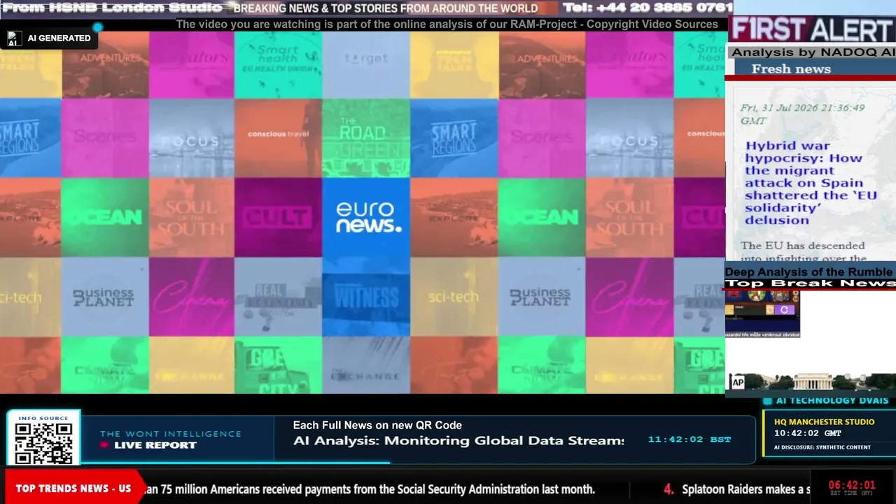Click the 'AI TECHNOLOGY DVAIS' label
This screenshot has height=504, width=896.
click(x=832, y=400)
